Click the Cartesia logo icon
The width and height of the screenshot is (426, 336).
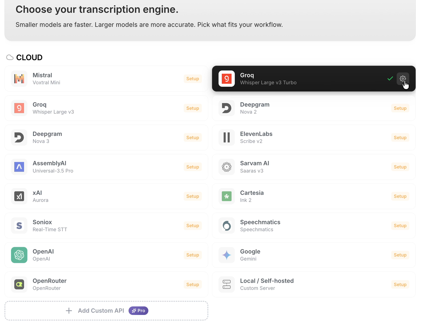coord(227,196)
